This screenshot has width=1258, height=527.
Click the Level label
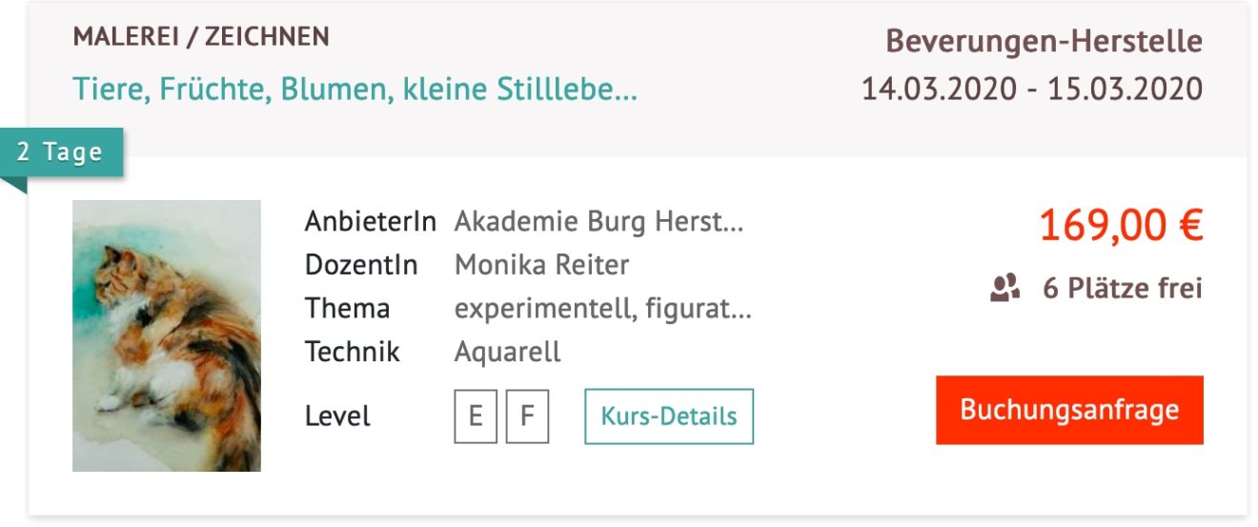[x=337, y=416]
